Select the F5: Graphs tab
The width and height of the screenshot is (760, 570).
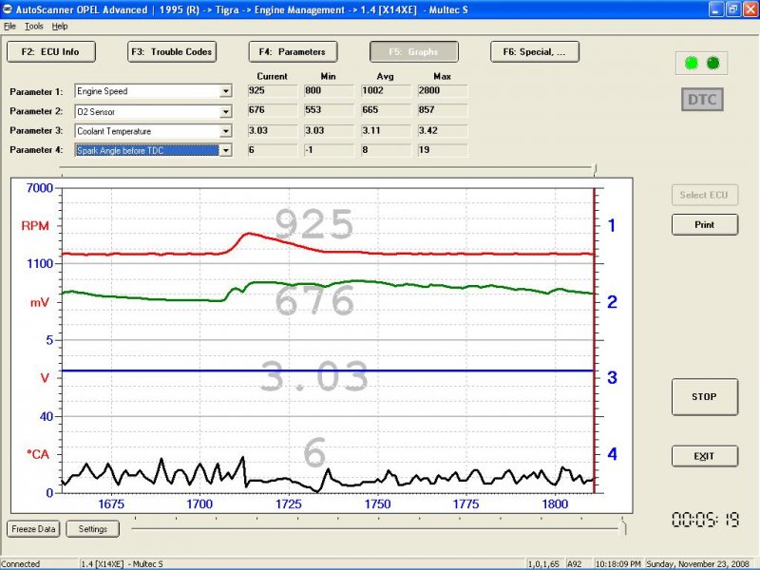pyautogui.click(x=413, y=52)
